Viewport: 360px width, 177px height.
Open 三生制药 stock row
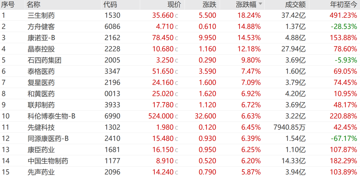click(x=180, y=15)
